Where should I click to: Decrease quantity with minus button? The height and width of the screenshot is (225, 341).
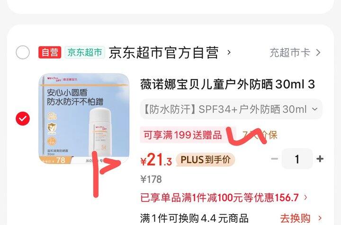pos(275,159)
